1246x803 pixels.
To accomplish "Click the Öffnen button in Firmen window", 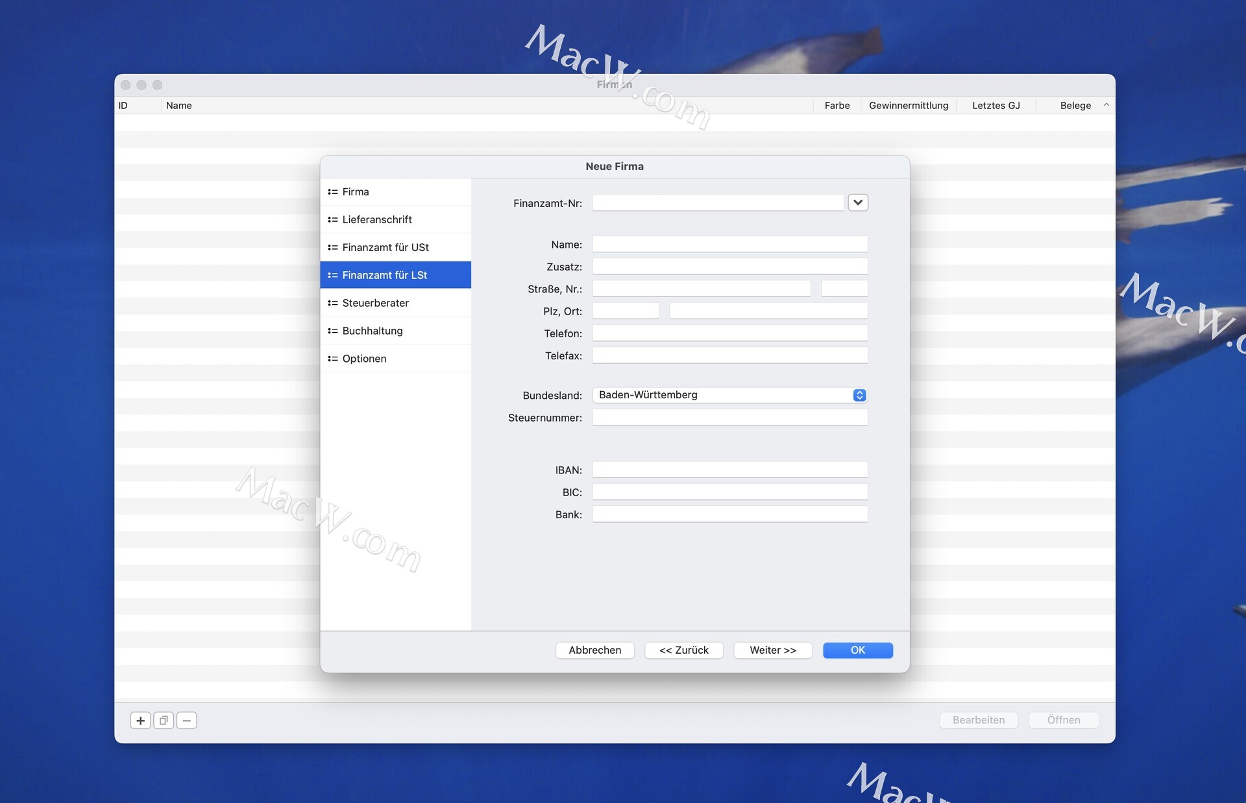I will [x=1064, y=720].
